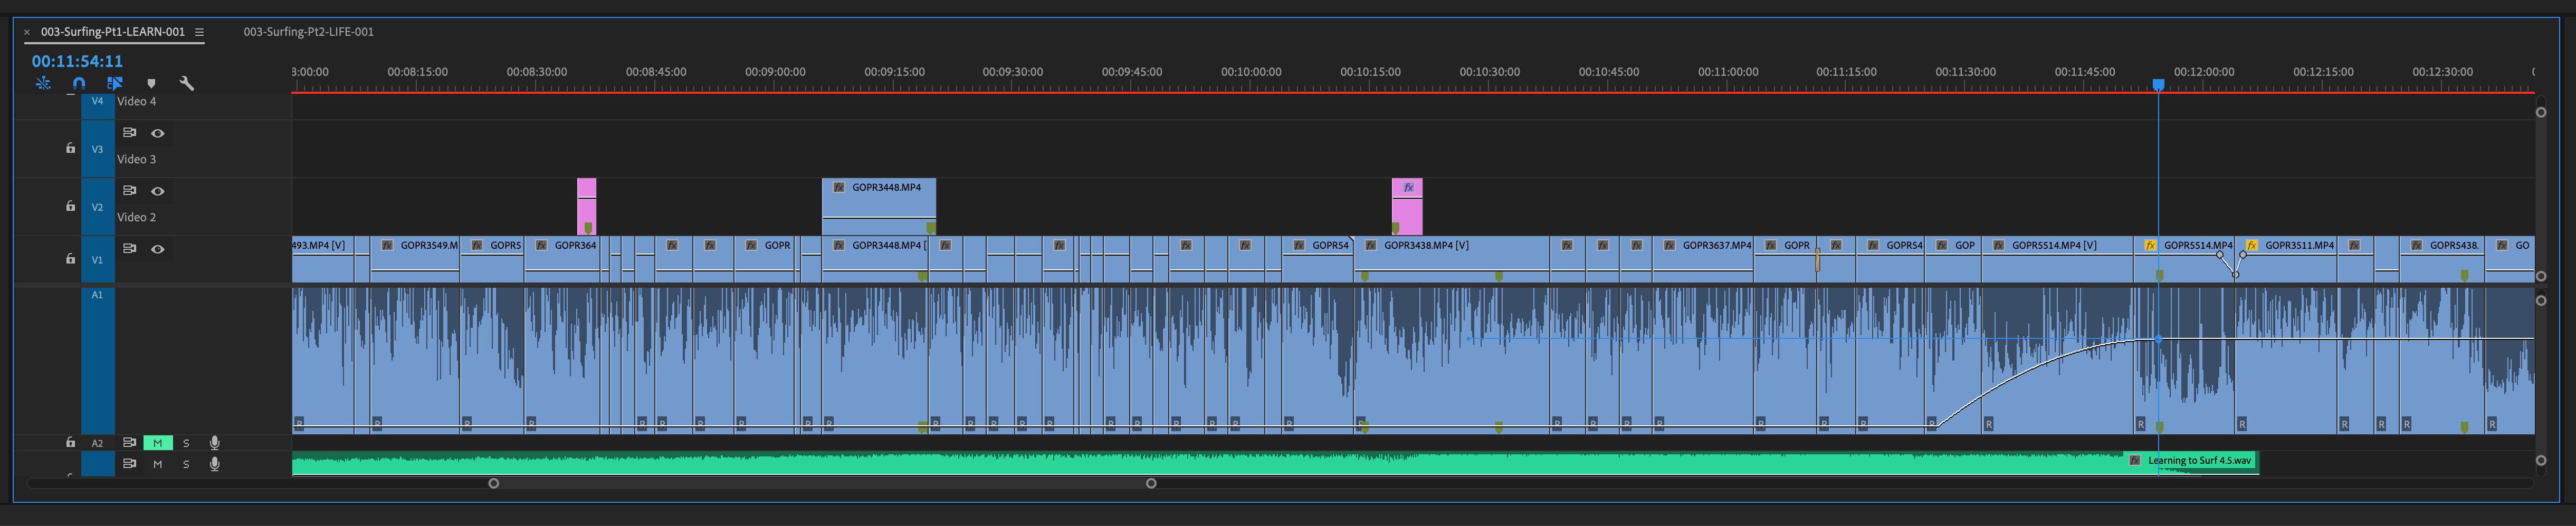The height and width of the screenshot is (526, 2576).
Task: Click the Add Marker icon above the timeline
Action: click(x=152, y=84)
